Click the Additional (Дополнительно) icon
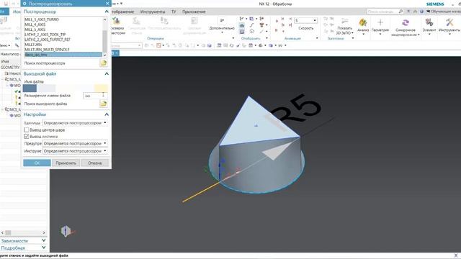461x259 pixels. click(222, 21)
